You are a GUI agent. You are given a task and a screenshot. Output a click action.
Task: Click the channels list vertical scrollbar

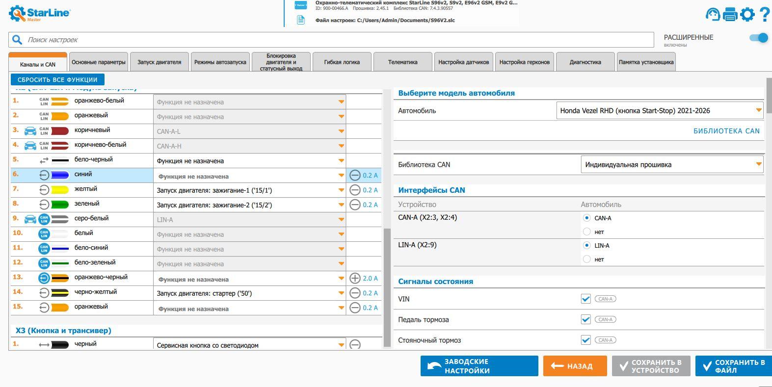pyautogui.click(x=387, y=288)
